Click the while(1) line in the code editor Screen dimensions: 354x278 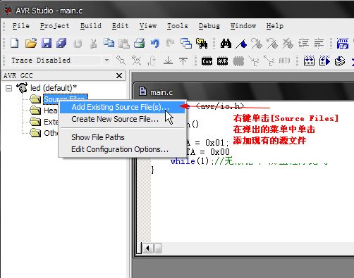[x=249, y=161]
